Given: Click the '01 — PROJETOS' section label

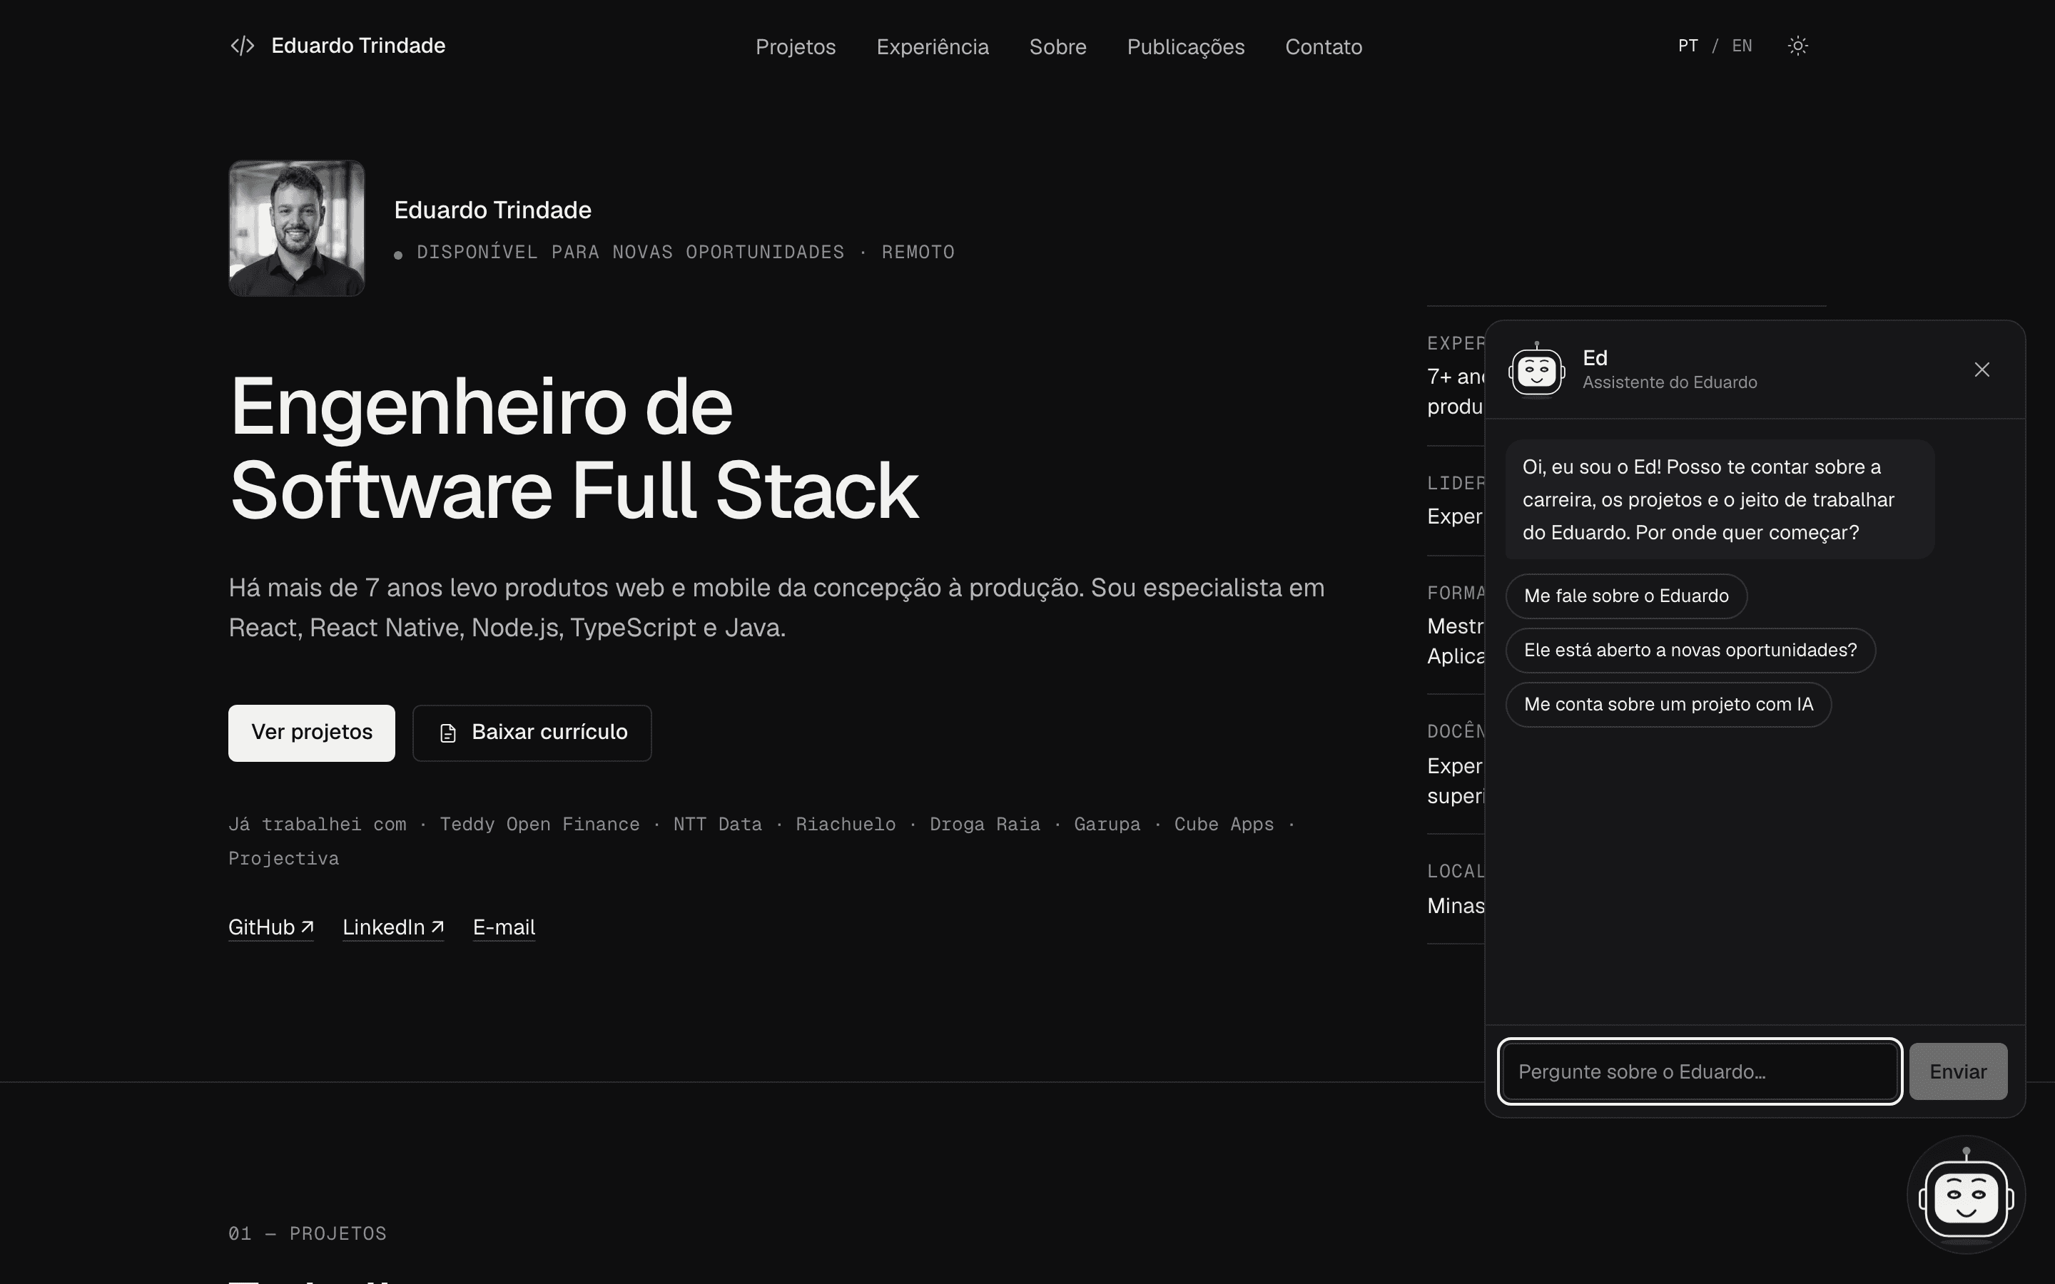Looking at the screenshot, I should tap(308, 1234).
